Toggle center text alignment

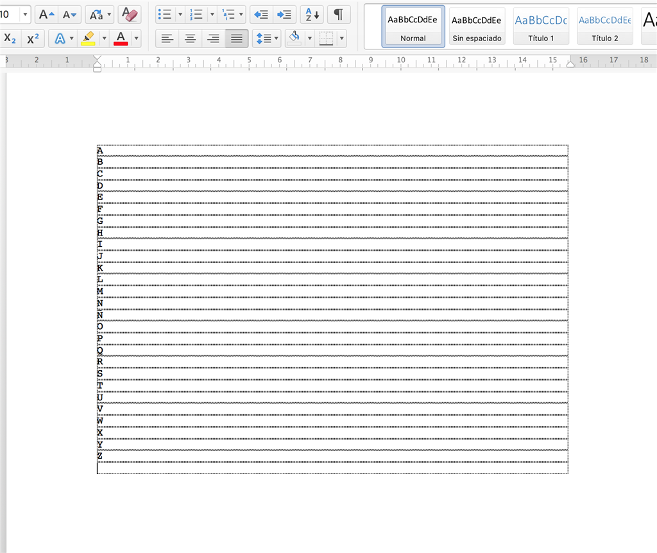point(190,38)
